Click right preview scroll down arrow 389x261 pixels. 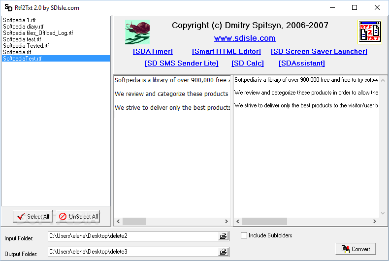[383, 213]
